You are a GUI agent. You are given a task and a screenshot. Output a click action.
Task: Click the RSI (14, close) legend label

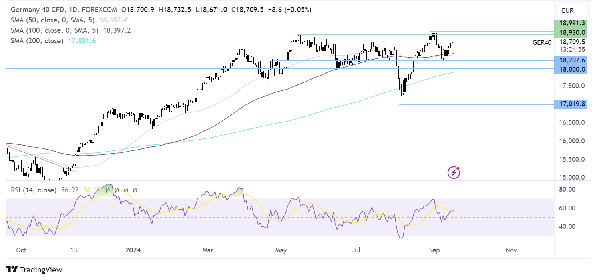coord(34,190)
